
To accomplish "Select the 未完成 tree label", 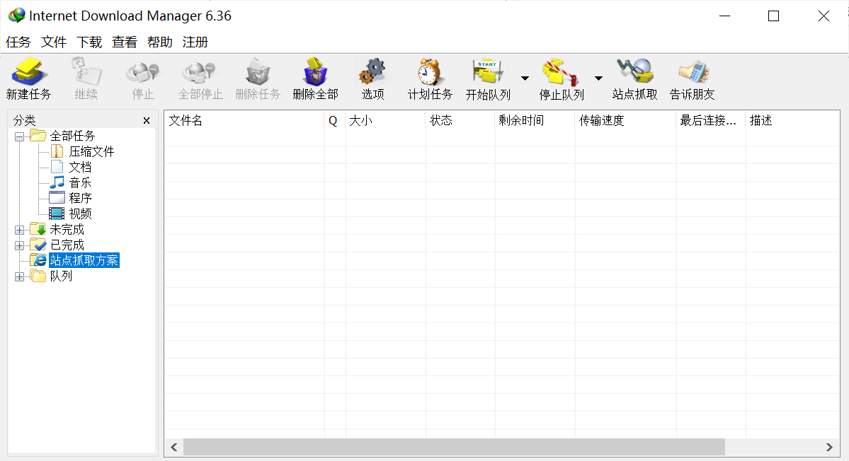I will [67, 229].
